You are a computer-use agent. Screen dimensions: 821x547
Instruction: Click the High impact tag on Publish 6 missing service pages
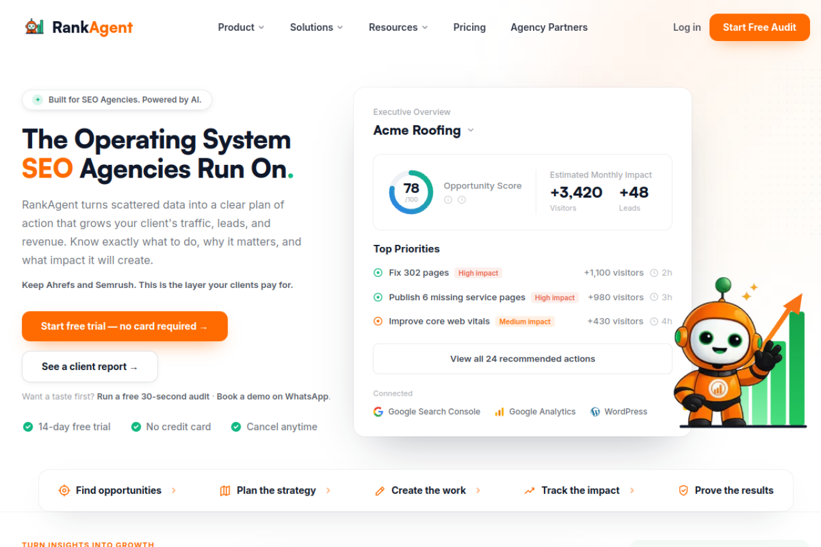tap(555, 298)
